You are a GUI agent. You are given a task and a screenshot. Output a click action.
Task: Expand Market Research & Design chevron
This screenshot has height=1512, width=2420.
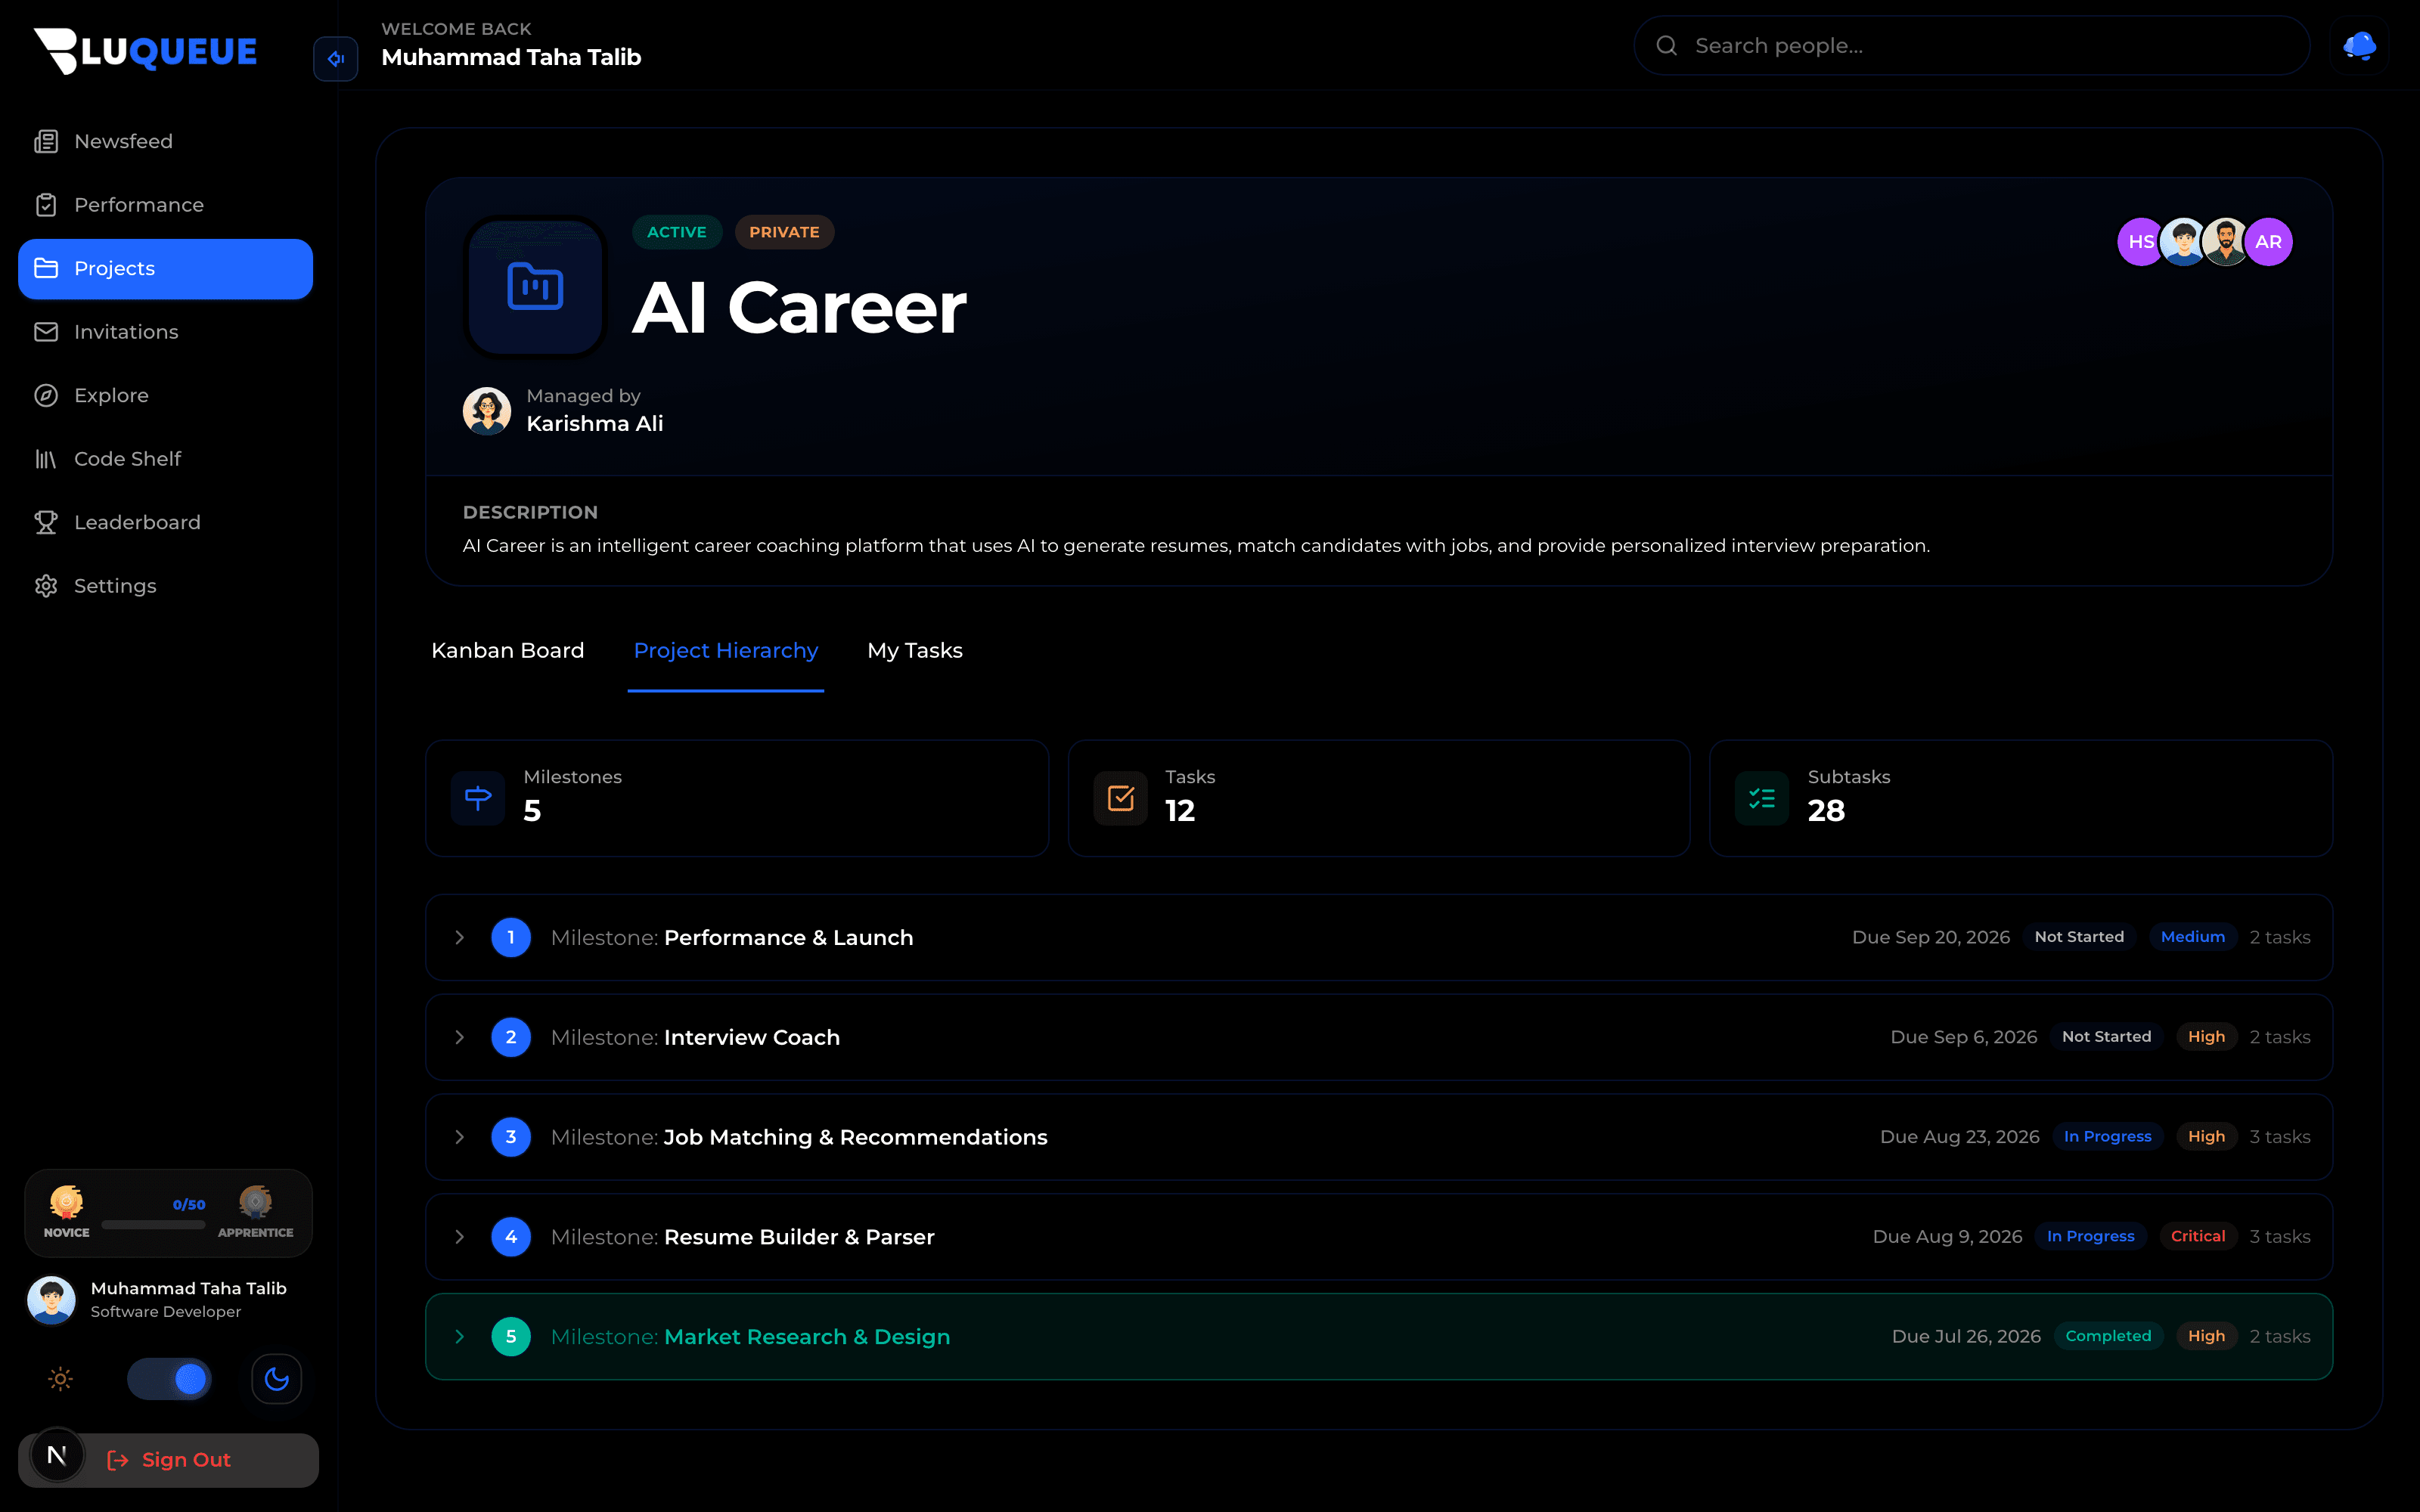tap(459, 1337)
